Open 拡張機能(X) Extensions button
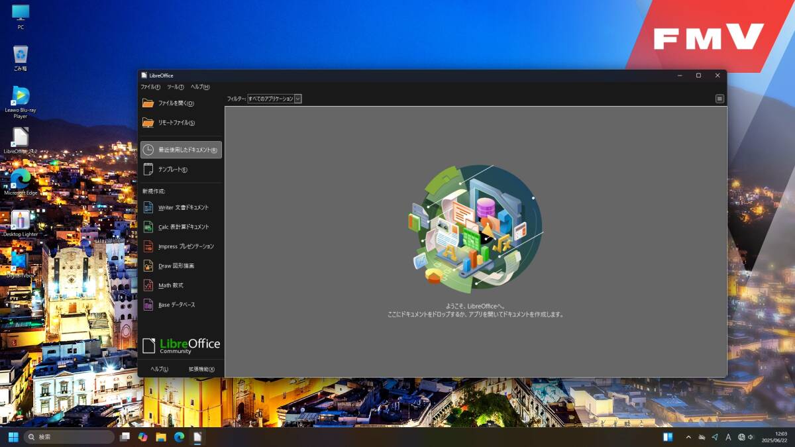This screenshot has width=795, height=447. pos(201,369)
